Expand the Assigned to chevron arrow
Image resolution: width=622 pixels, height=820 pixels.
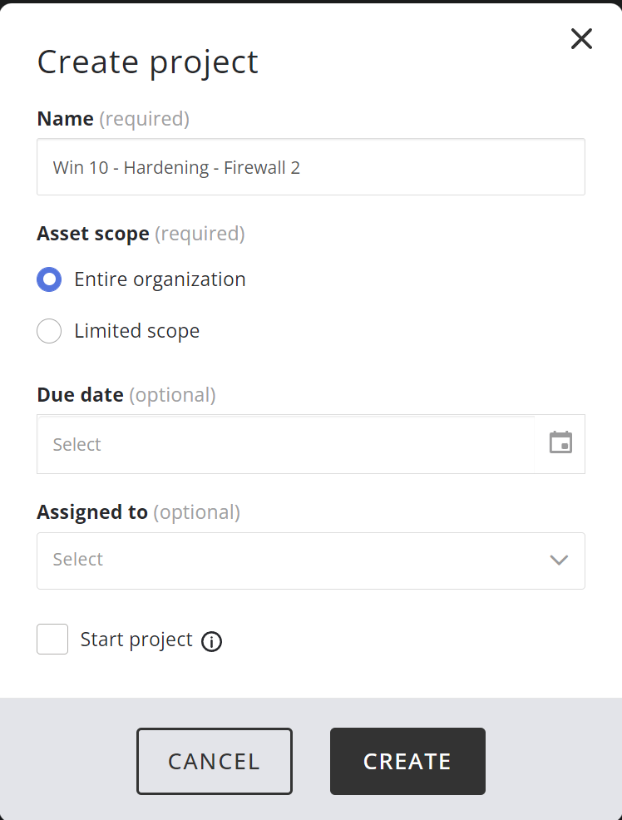click(x=559, y=560)
